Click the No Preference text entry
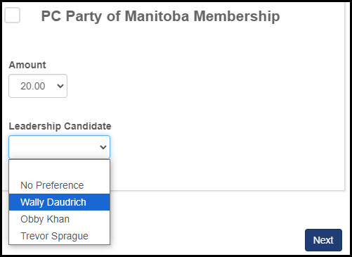352x257 pixels. (52, 185)
